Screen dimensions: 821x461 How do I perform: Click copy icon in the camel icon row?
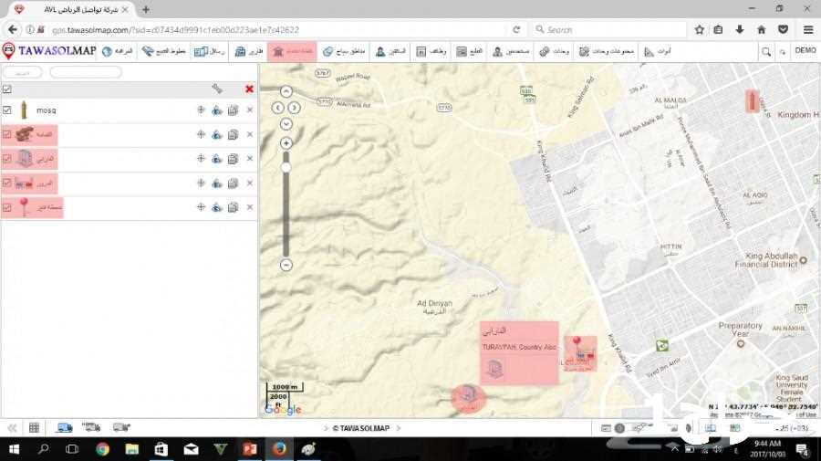pos(233,134)
